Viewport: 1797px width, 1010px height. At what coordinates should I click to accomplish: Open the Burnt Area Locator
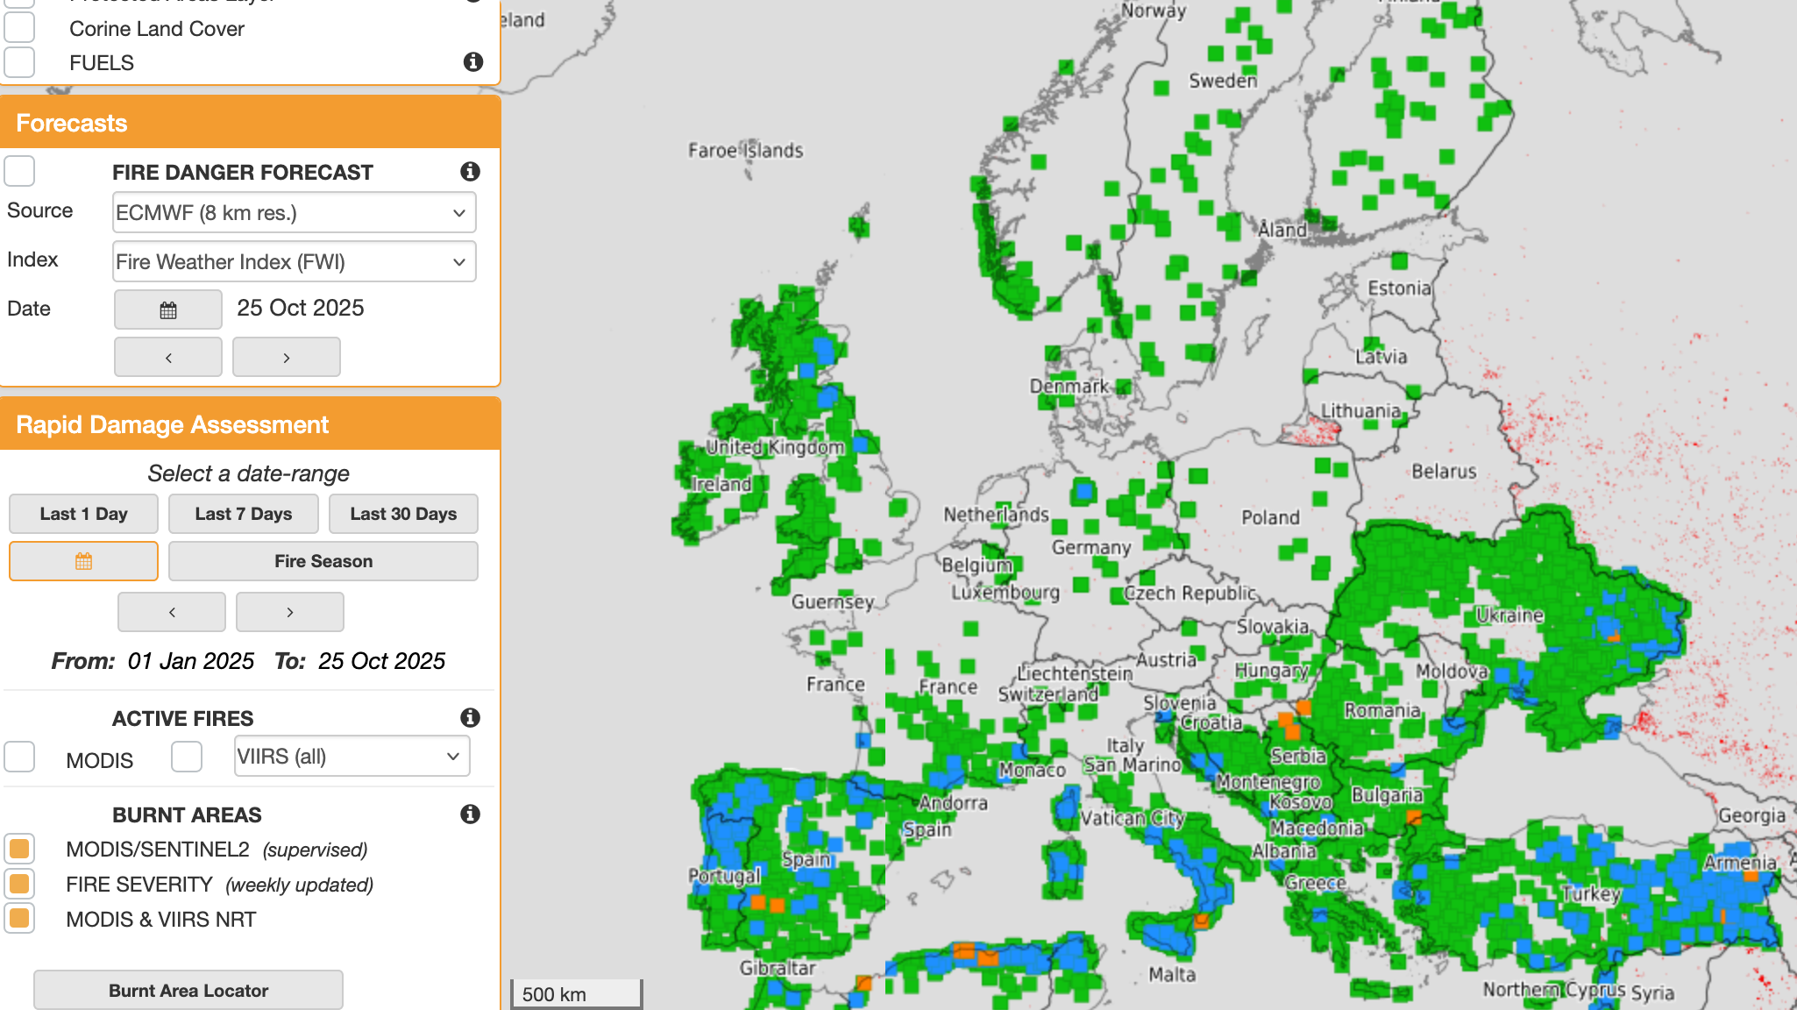188,991
